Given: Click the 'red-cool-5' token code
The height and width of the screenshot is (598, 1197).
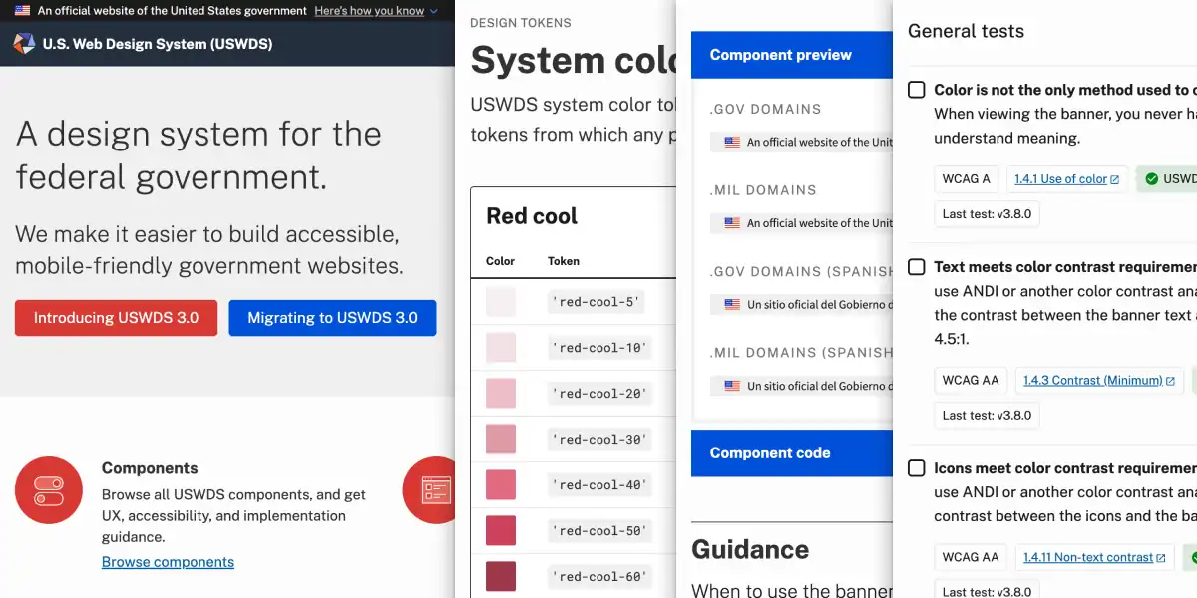Looking at the screenshot, I should pos(597,302).
